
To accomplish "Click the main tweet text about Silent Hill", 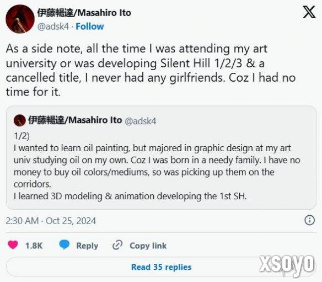I will click(x=151, y=70).
